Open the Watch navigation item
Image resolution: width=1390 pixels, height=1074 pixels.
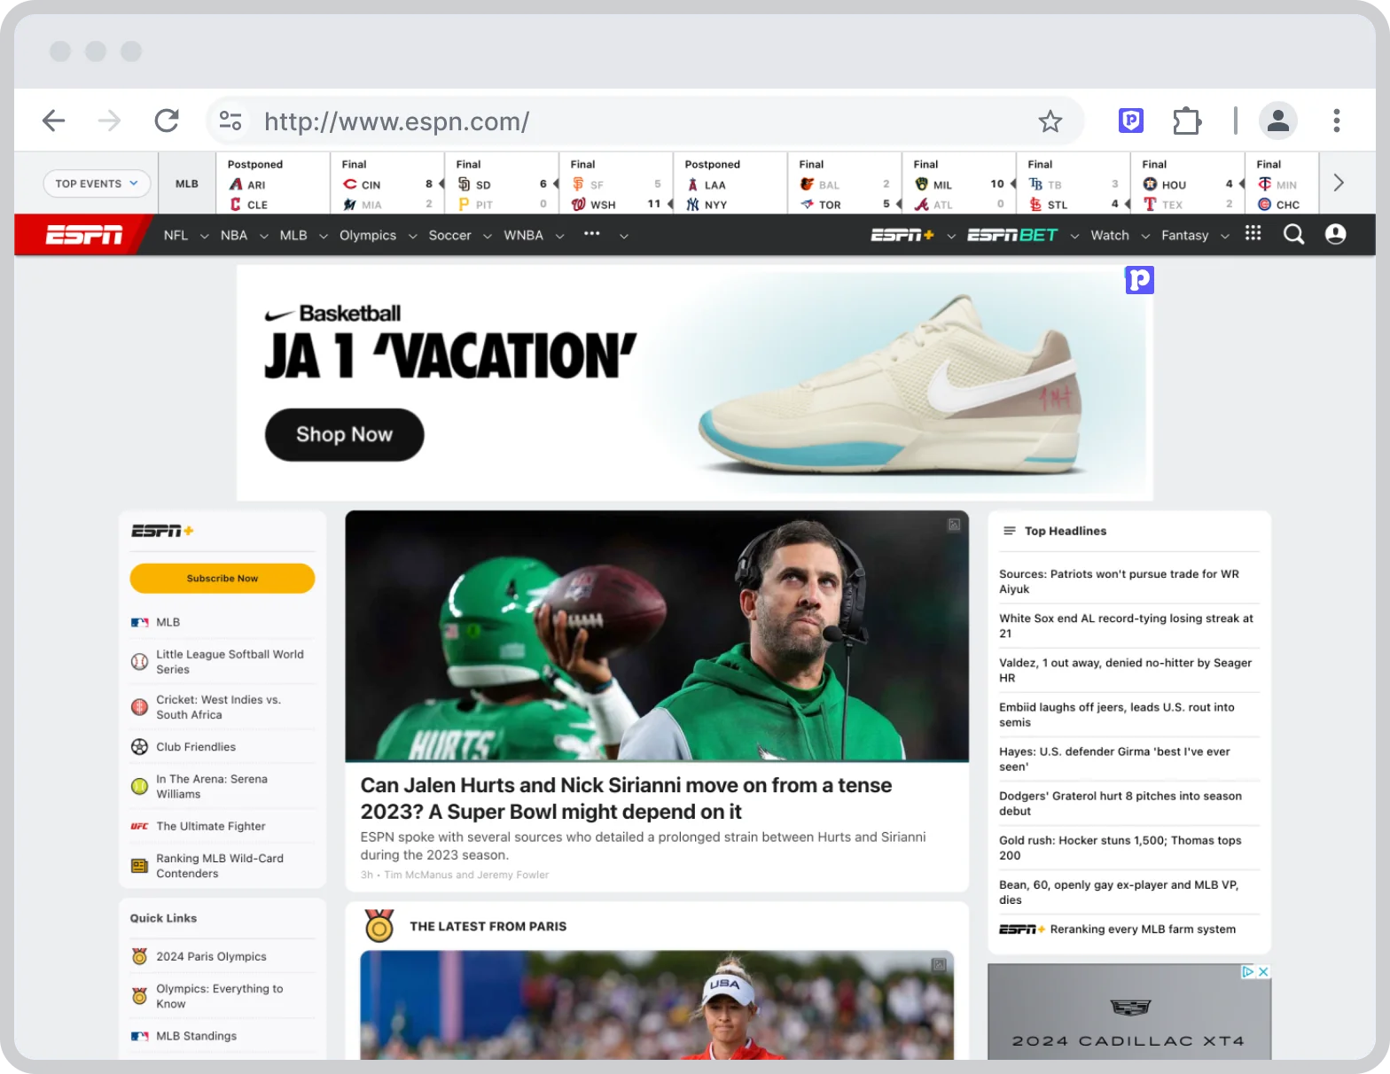click(x=1110, y=235)
